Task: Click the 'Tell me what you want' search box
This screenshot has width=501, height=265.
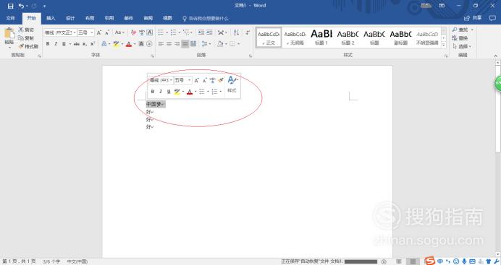Action: point(206,19)
